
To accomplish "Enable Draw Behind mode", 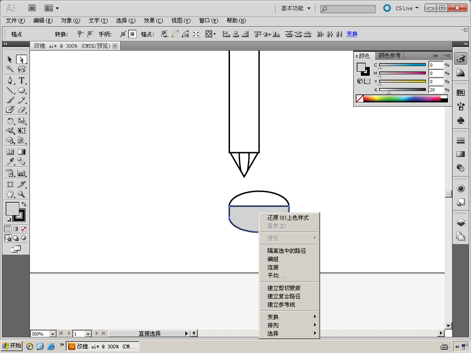I will tap(16, 238).
